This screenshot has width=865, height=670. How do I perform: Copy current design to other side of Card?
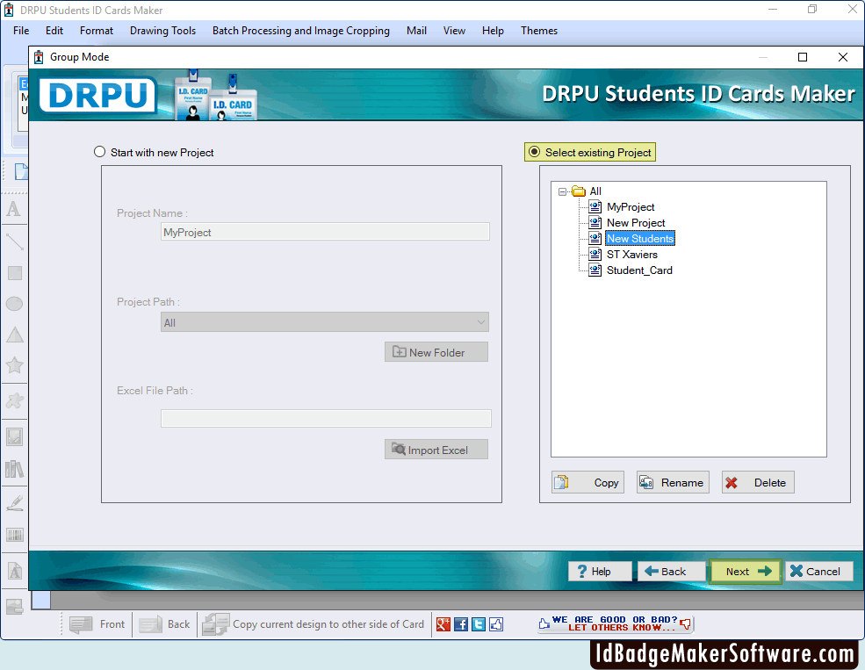[x=313, y=624]
